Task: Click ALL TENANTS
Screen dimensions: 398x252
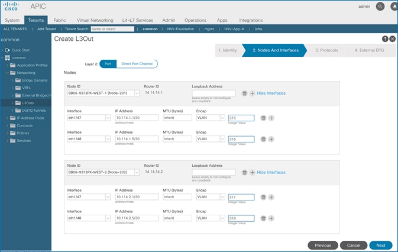Action: (15, 29)
